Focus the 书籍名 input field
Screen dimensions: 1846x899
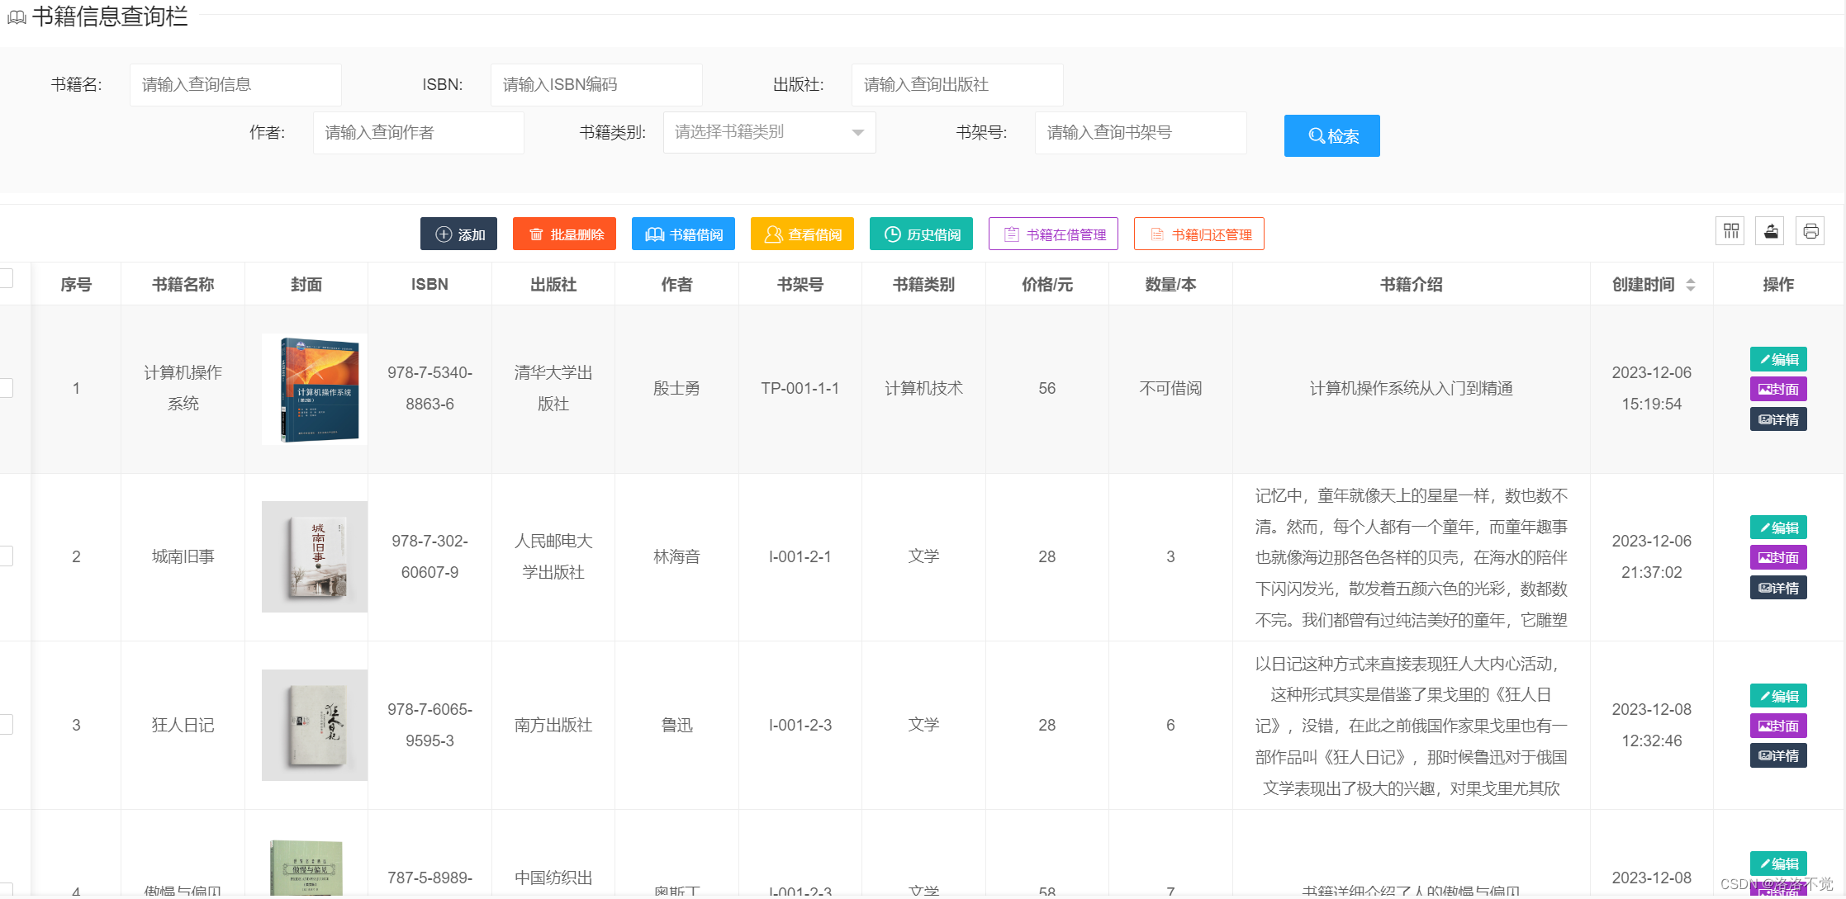[235, 84]
